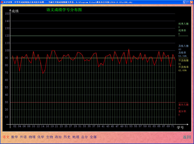The image size is (194, 144).
Task: Open the 历史 score chart
Action: tap(67, 137)
